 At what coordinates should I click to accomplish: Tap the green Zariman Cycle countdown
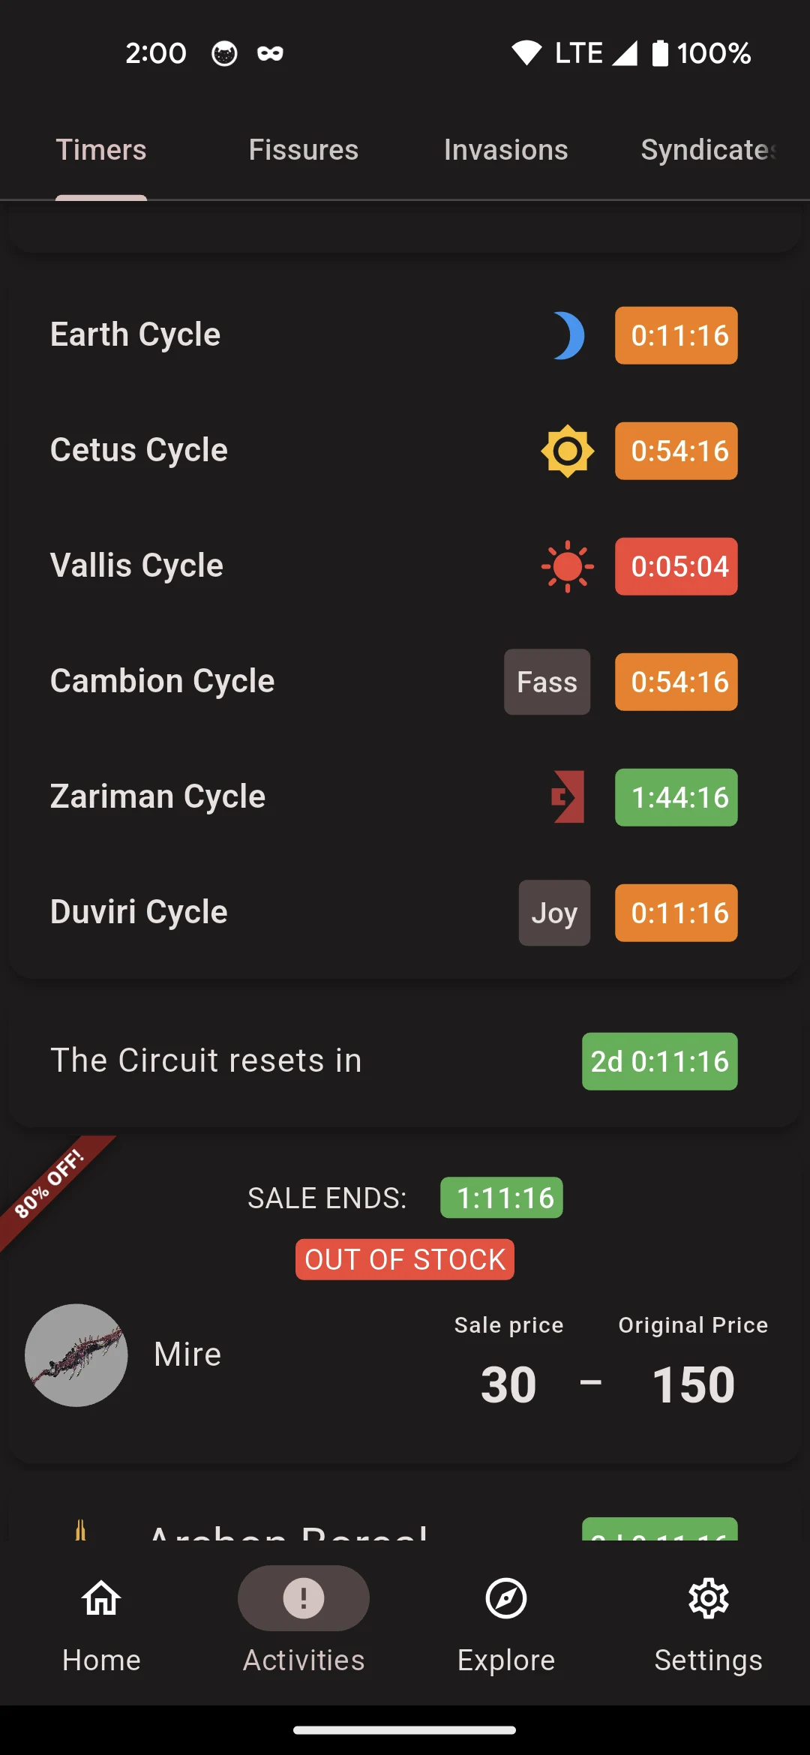coord(676,797)
